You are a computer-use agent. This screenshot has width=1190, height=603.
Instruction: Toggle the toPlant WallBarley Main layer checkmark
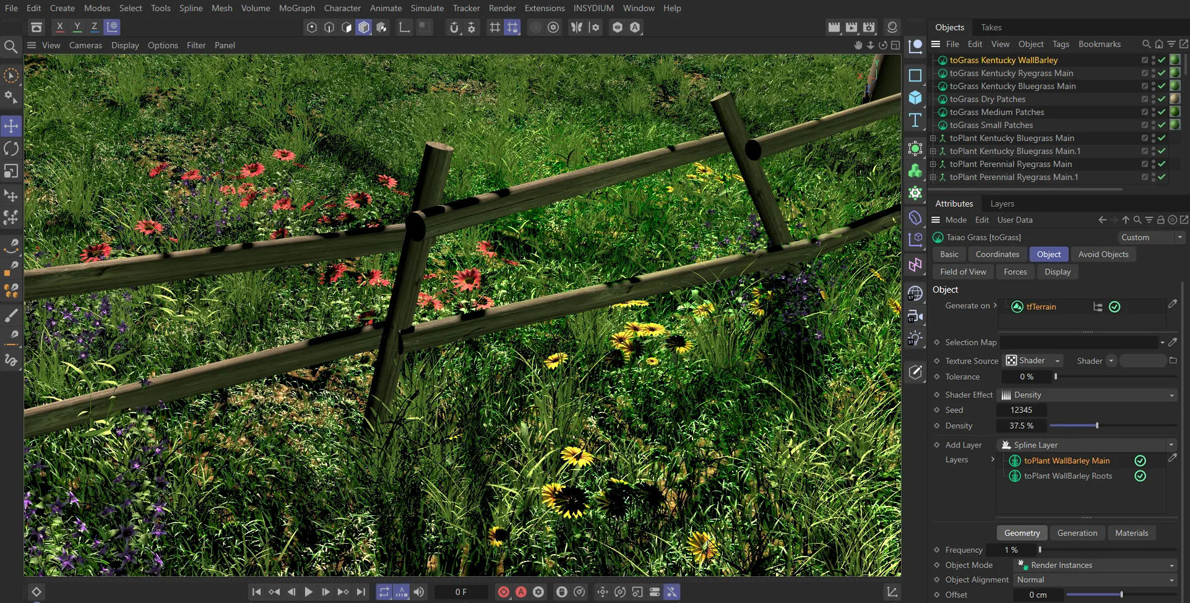1140,461
